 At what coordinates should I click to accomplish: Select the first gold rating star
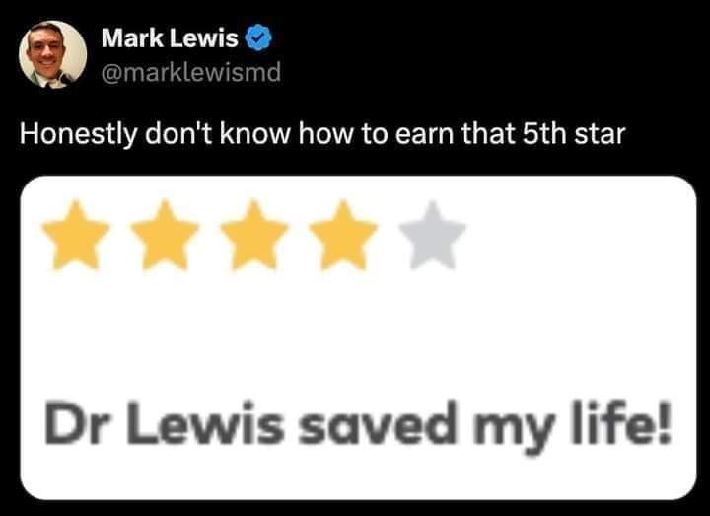pos(76,236)
